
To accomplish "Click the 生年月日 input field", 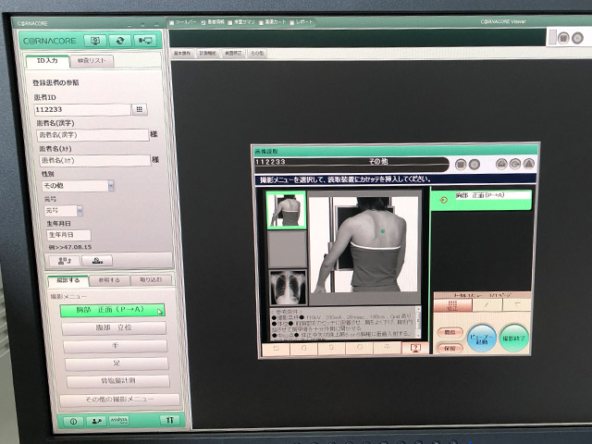I will pyautogui.click(x=68, y=235).
